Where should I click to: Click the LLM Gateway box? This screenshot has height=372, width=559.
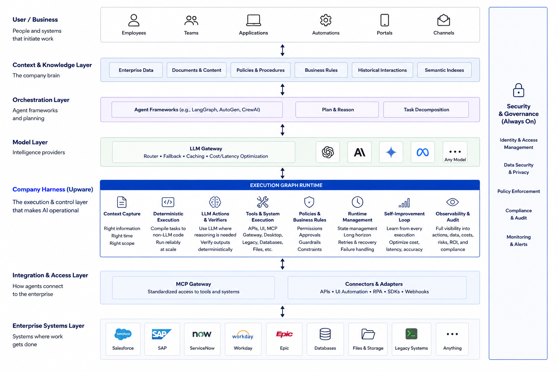coord(204,152)
